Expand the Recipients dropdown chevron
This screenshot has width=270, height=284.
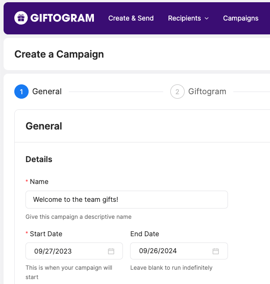[x=207, y=19]
